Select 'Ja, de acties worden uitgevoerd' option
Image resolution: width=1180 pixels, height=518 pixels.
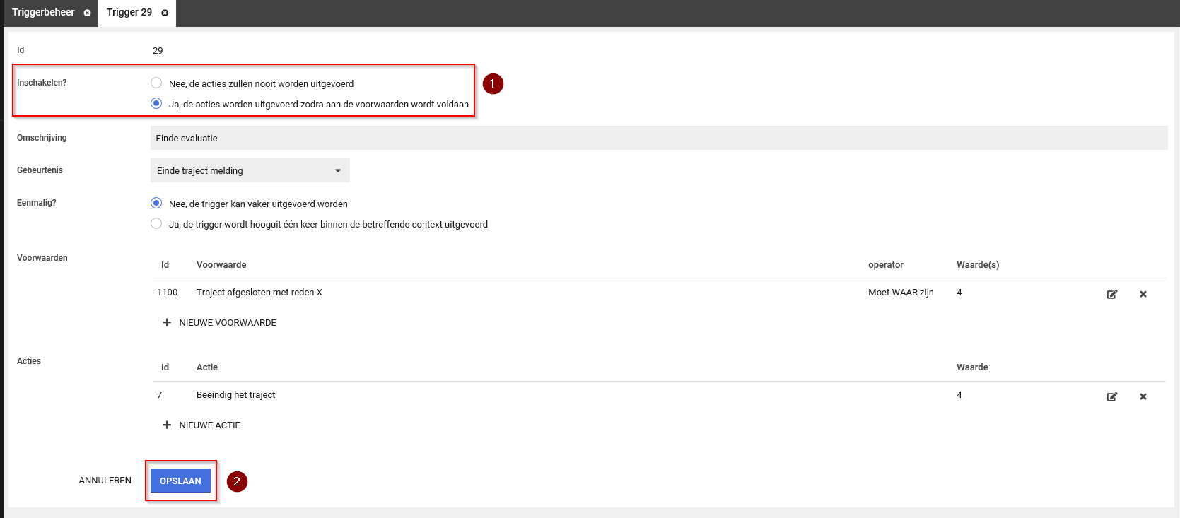[156, 103]
